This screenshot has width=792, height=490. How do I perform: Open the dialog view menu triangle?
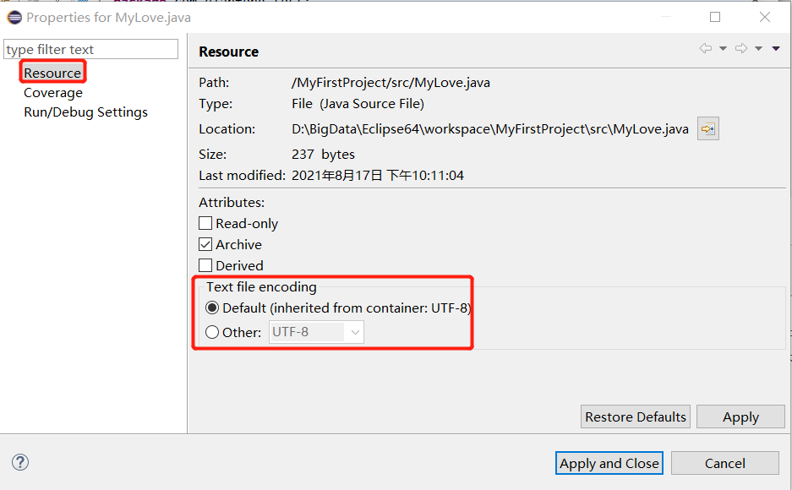tap(776, 49)
